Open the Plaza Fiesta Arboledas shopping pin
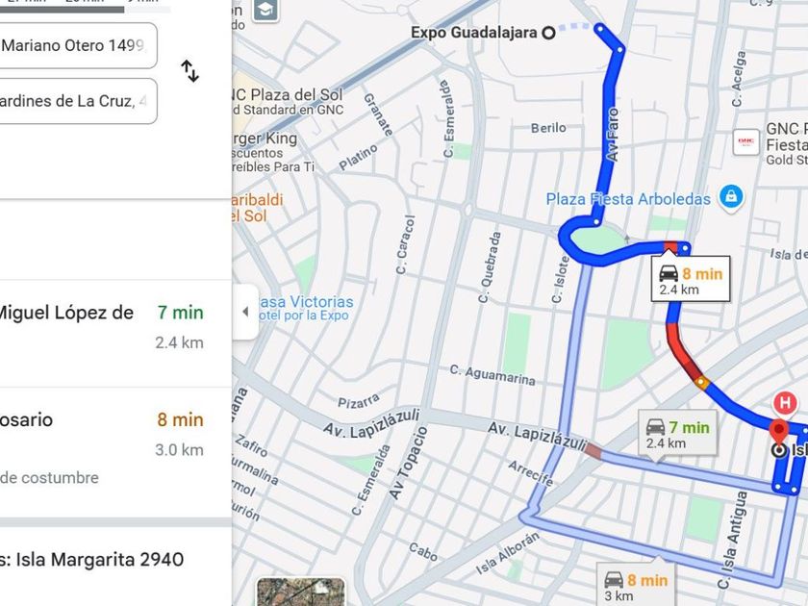This screenshot has width=808, height=606. 730,197
